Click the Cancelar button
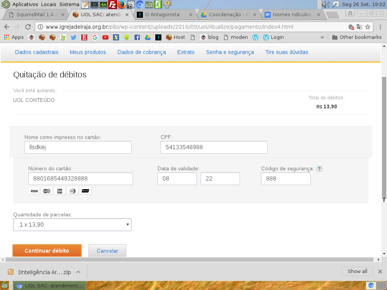The image size is (387, 290). coord(107,251)
